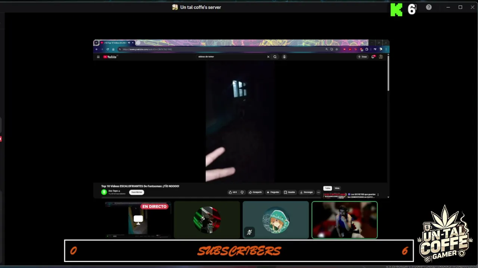Viewport: 478px width, 268px height.
Task: Close the 'Top 10 Videos' browser tab
Action: pyautogui.click(x=133, y=43)
